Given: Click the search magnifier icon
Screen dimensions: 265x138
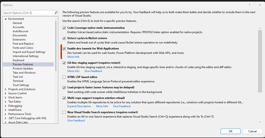Looking at the screenshot, I should click(56, 13).
